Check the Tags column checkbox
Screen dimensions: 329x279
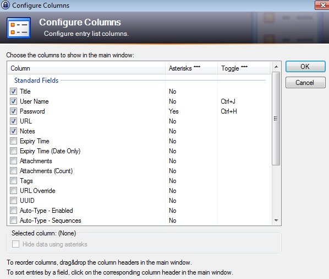[x=14, y=181]
